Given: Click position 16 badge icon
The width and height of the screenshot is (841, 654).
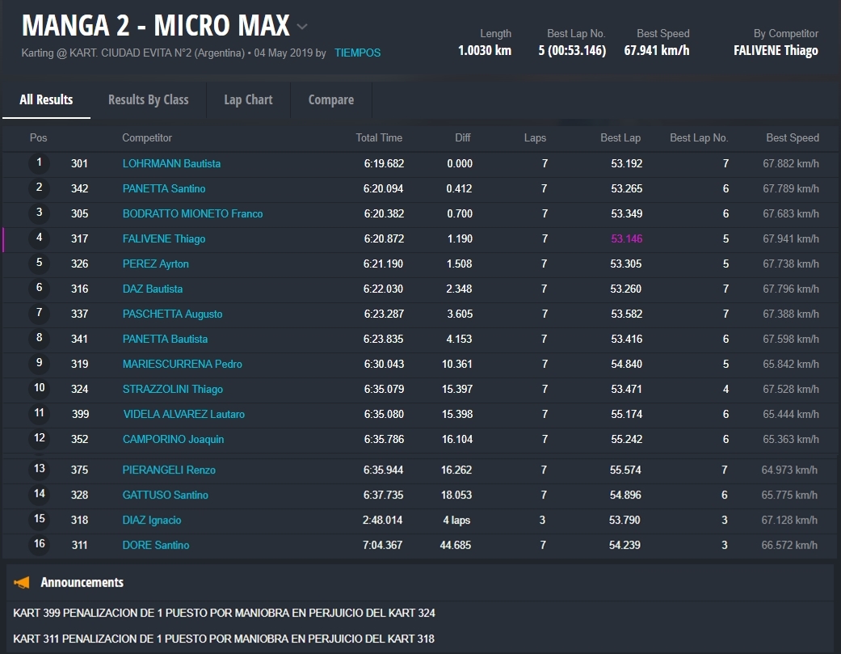Looking at the screenshot, I should click(x=39, y=544).
